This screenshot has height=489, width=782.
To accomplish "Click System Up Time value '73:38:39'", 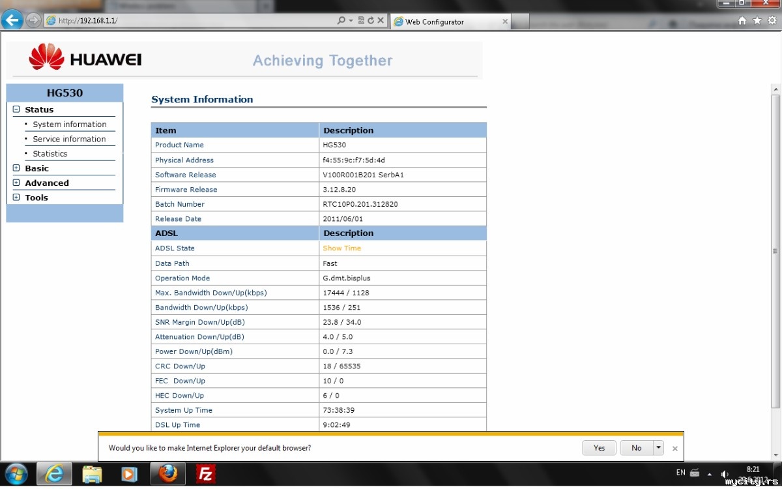I will click(338, 410).
